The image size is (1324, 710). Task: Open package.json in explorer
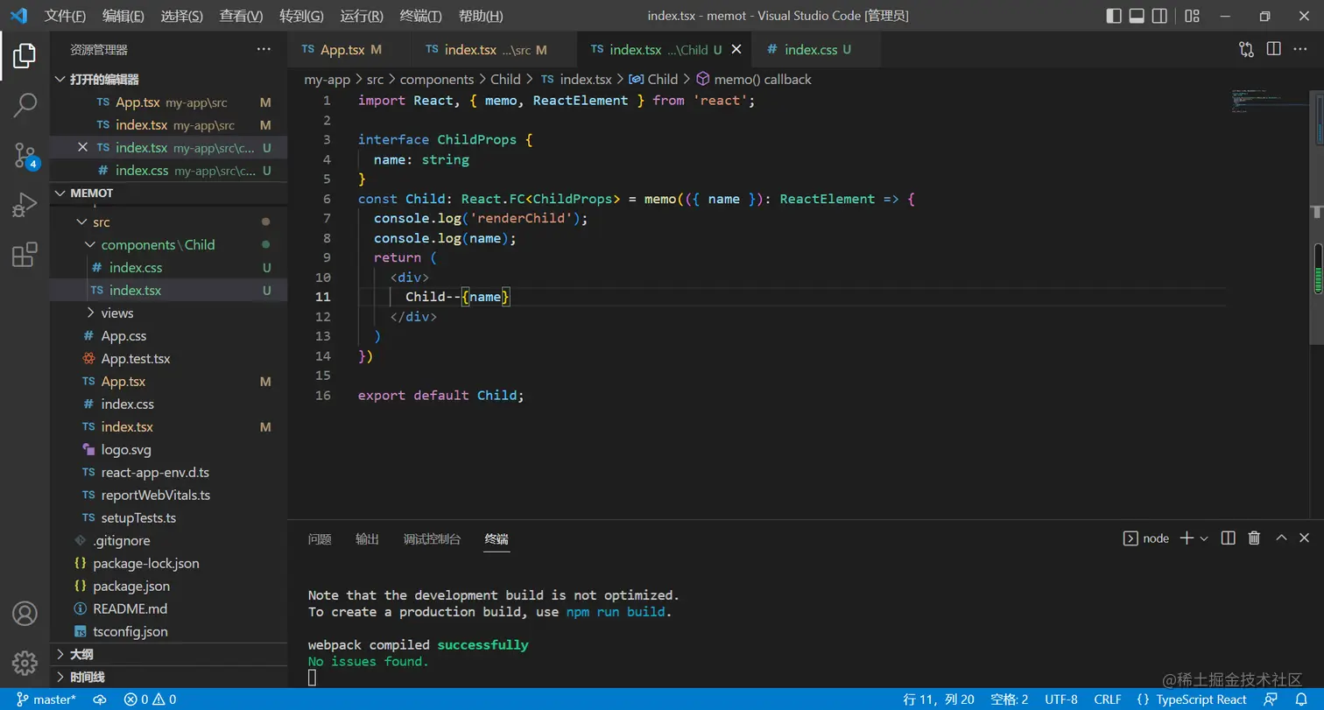click(x=168, y=587)
